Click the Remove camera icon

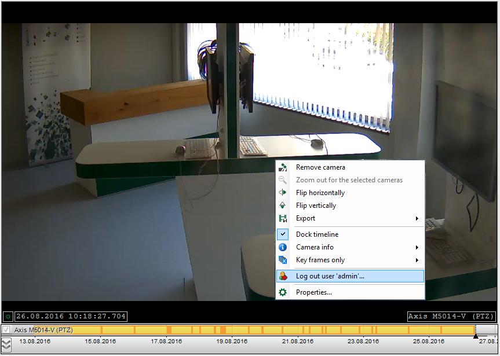pos(283,167)
